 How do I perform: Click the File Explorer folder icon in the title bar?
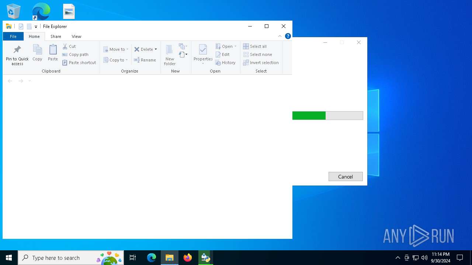tap(9, 26)
